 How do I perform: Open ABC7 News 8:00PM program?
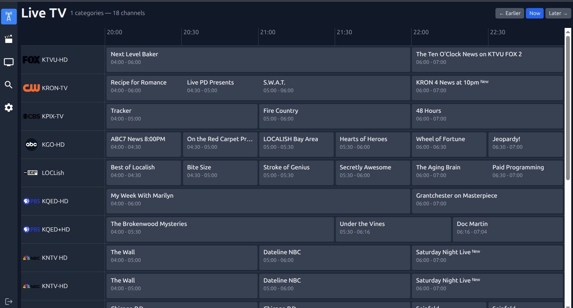click(x=144, y=145)
